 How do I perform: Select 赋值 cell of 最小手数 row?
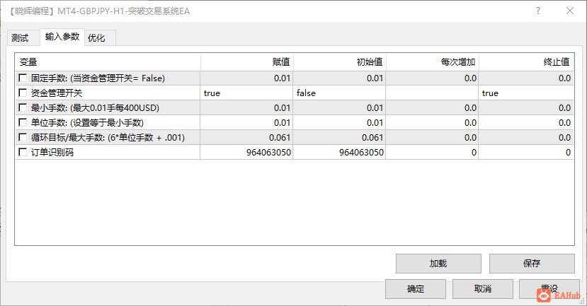[246, 108]
